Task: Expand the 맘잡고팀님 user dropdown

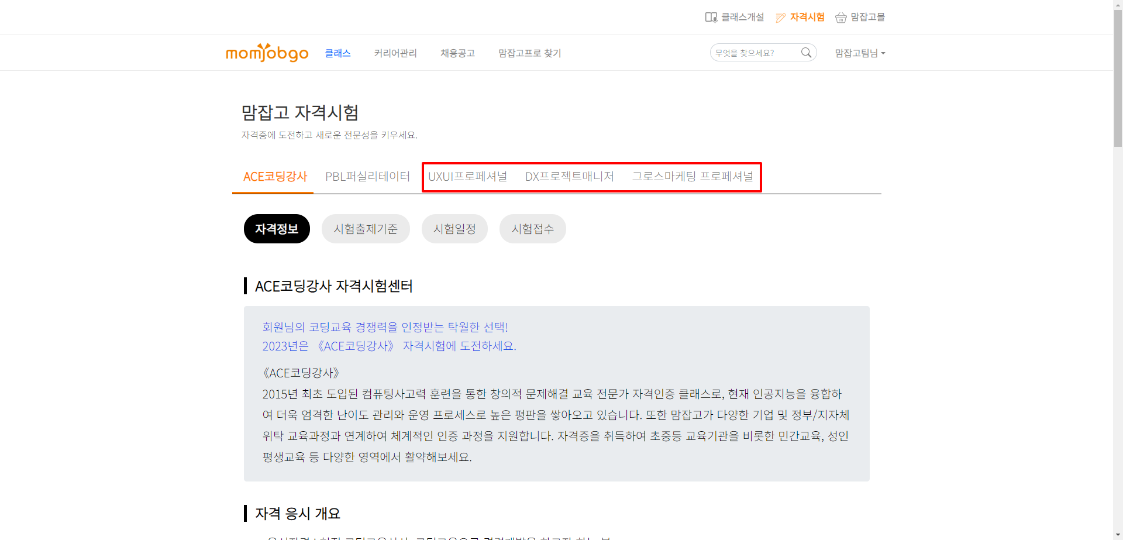Action: pyautogui.click(x=860, y=53)
